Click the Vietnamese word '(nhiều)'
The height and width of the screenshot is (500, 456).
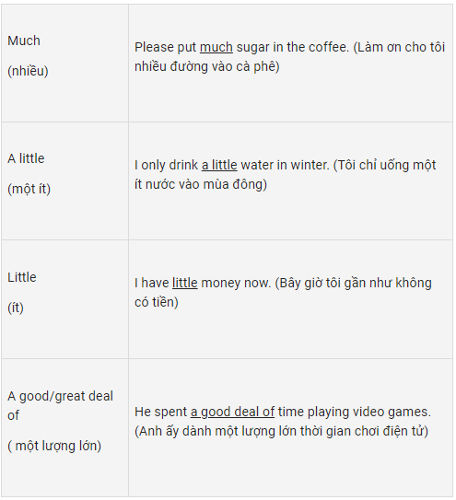28,71
